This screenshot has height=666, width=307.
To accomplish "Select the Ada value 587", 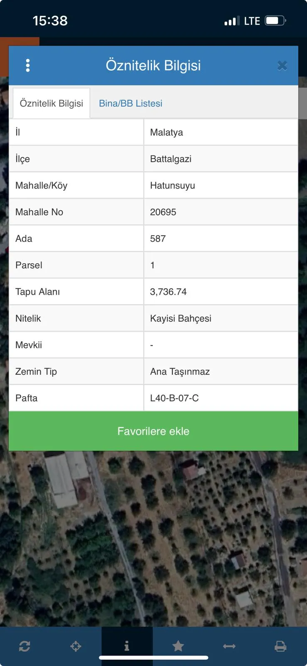I will [158, 239].
